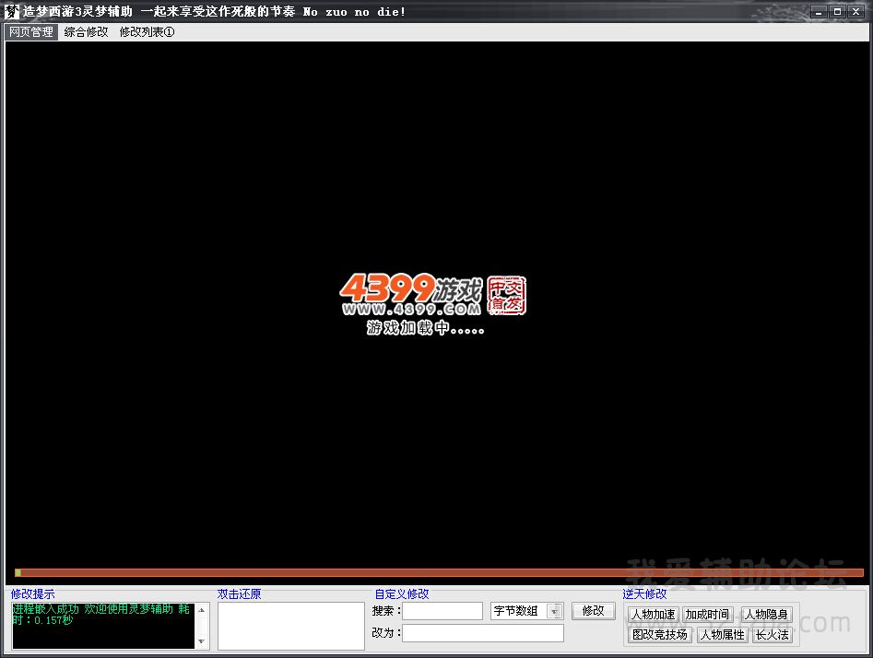
Task: Click the 改为 input field
Action: click(x=483, y=633)
